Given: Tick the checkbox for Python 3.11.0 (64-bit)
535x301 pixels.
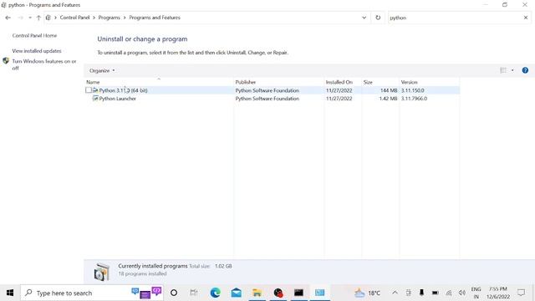Looking at the screenshot, I should (x=89, y=90).
